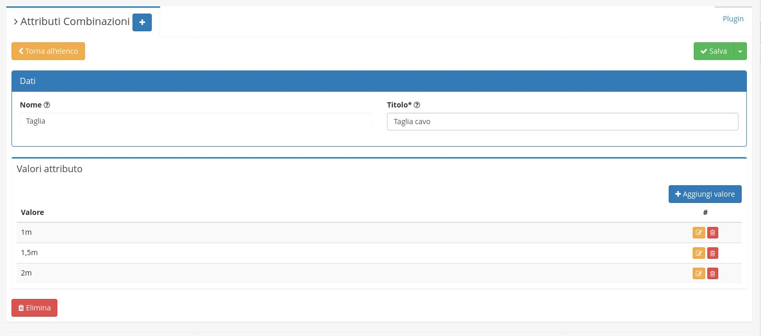Delete the 1,5m value with trash icon
761x336 pixels.
pos(712,253)
